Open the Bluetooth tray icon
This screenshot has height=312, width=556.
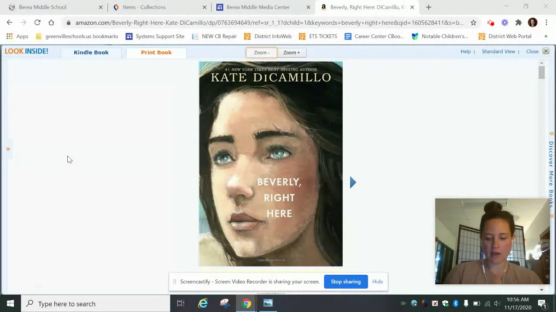click(x=456, y=304)
